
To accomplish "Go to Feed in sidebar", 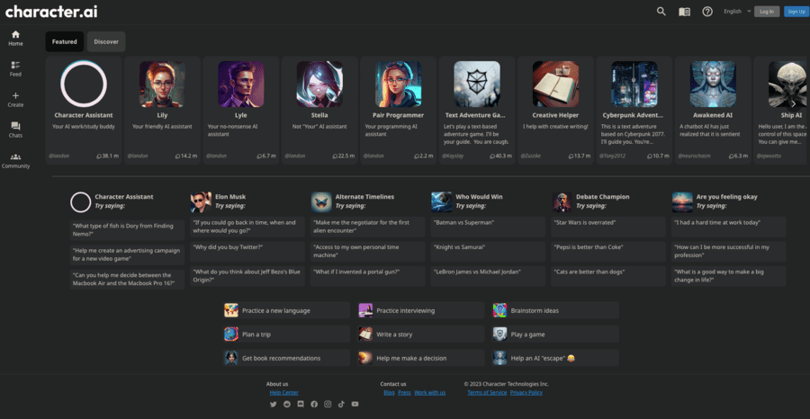I will tap(15, 68).
